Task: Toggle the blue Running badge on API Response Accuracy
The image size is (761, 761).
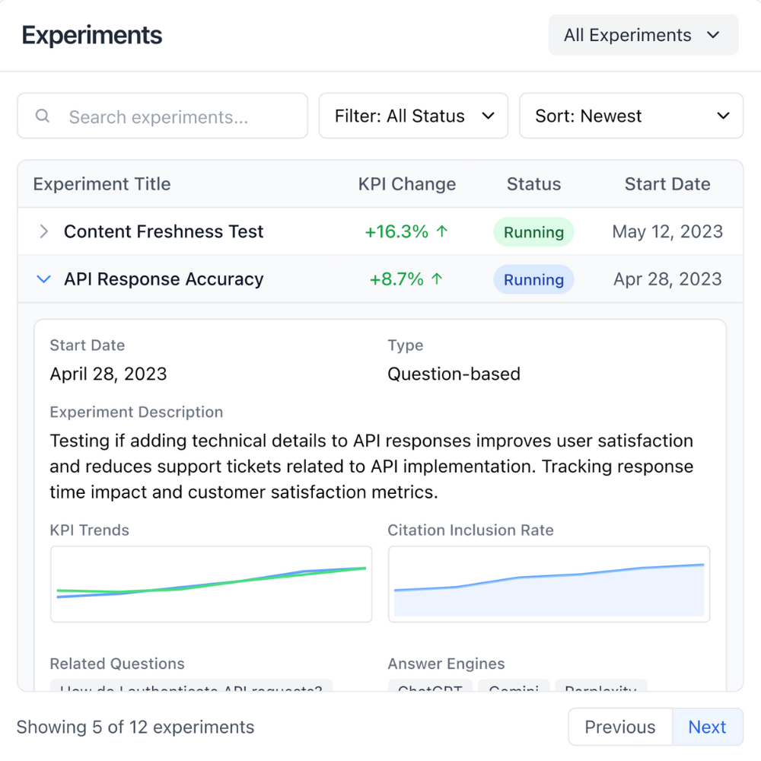Action: pos(533,279)
